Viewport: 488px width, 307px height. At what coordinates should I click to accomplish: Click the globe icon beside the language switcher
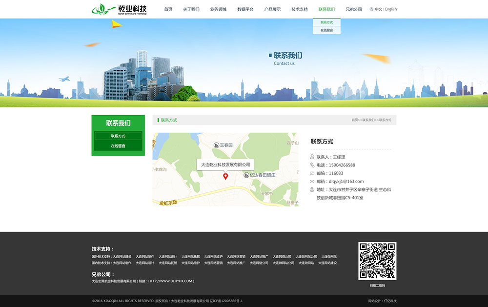371,9
